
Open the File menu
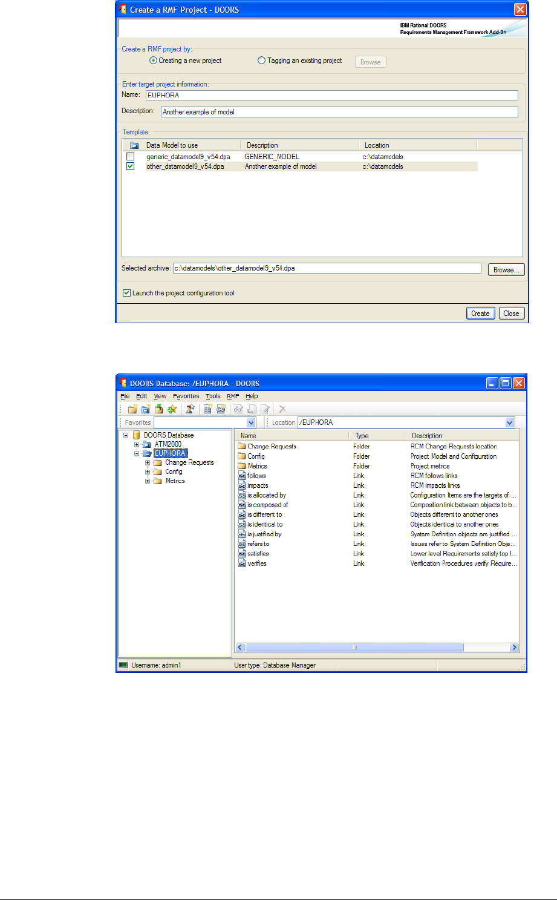[125, 396]
